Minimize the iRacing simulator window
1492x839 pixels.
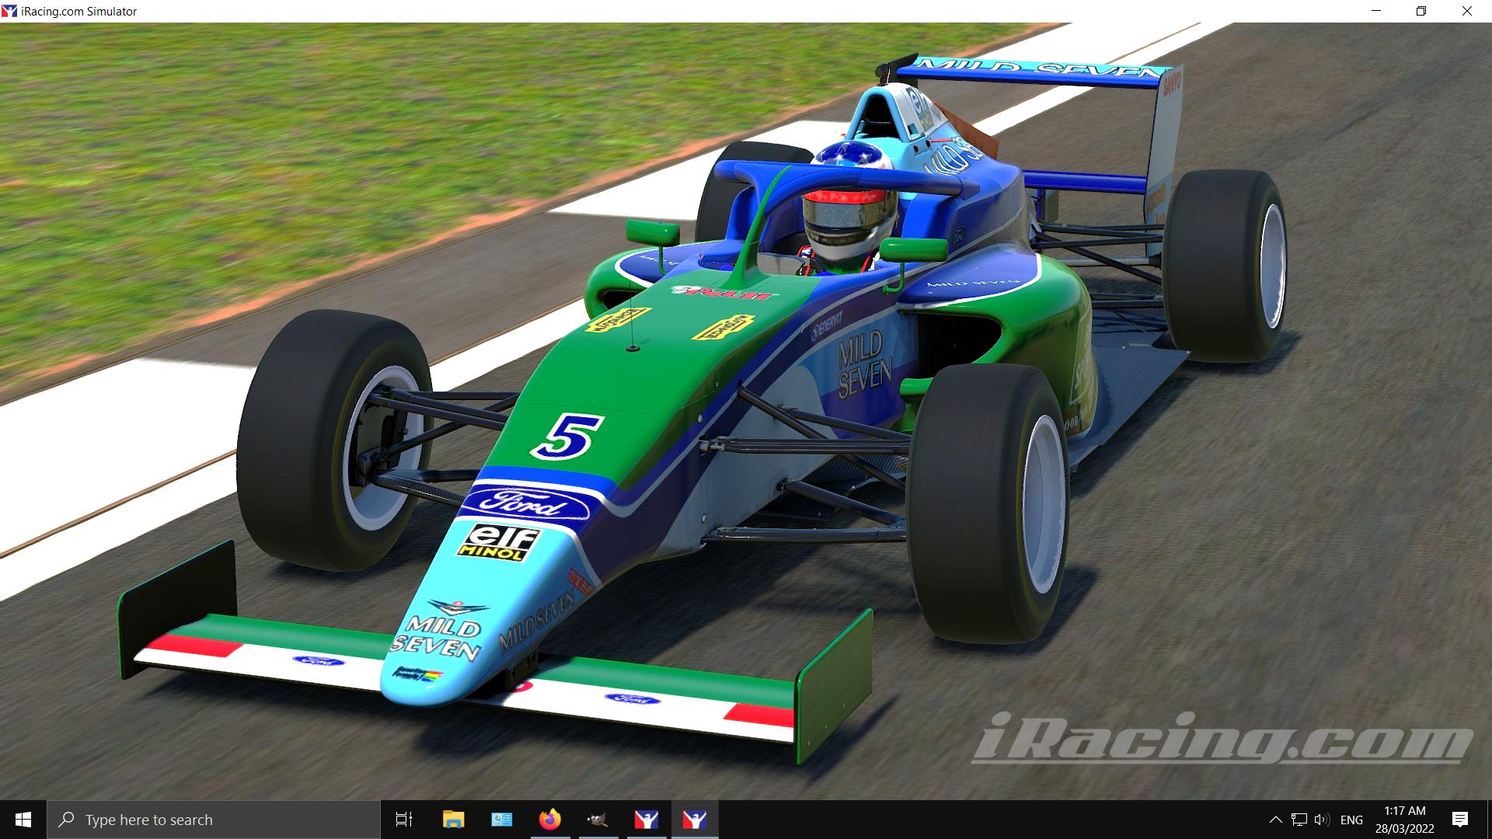coord(1376,11)
